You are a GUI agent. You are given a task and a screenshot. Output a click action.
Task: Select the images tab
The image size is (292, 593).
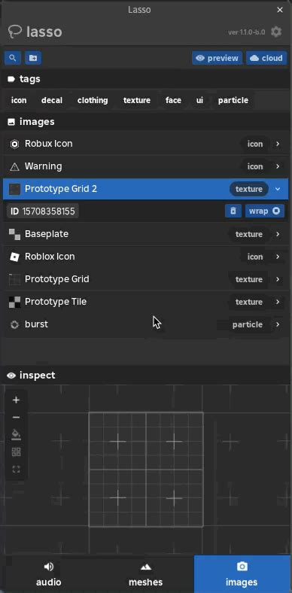pyautogui.click(x=242, y=574)
